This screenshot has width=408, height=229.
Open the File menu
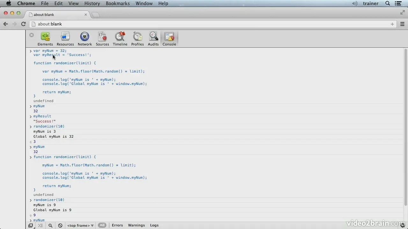click(x=45, y=3)
